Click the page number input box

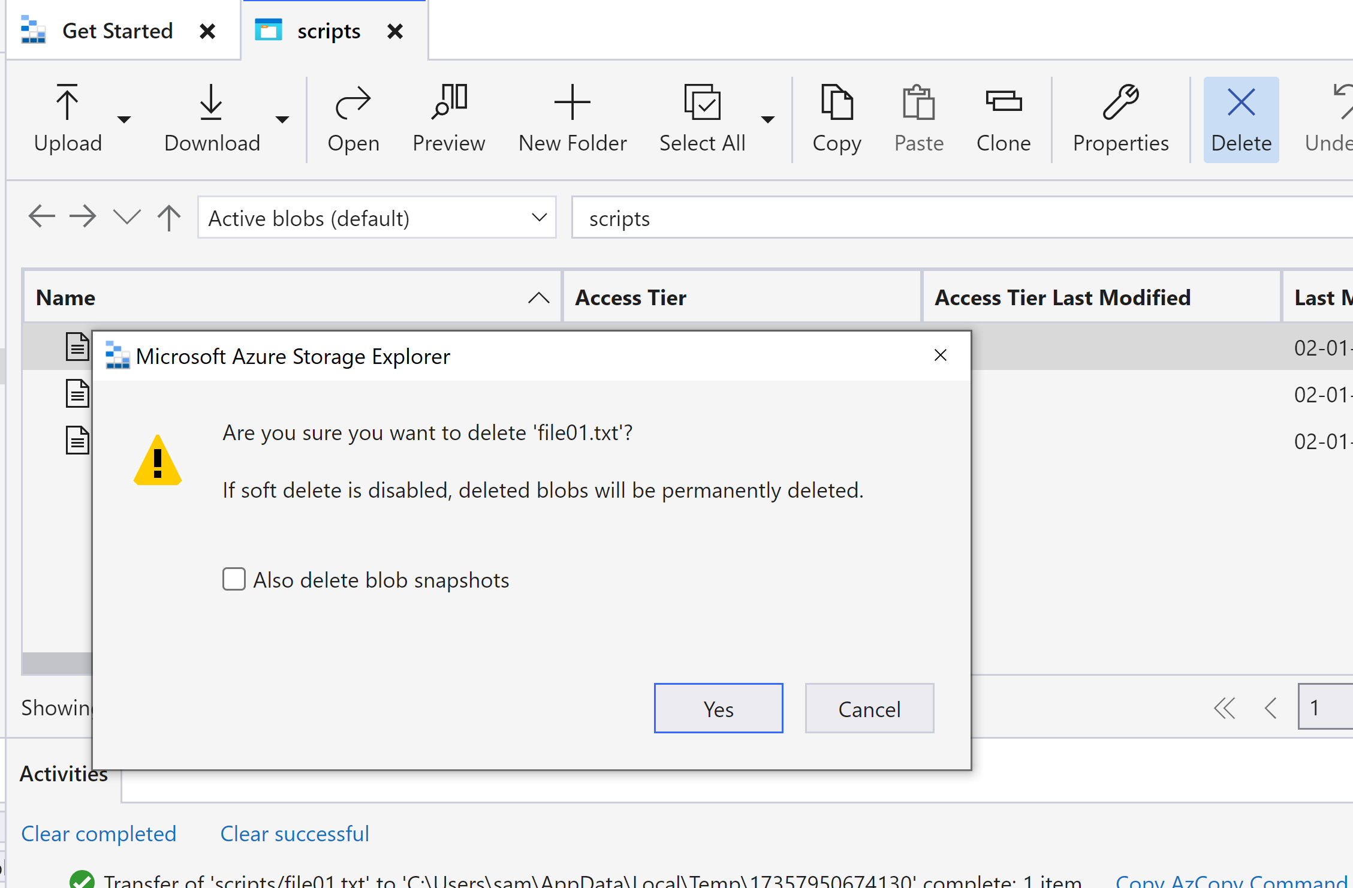click(x=1325, y=708)
